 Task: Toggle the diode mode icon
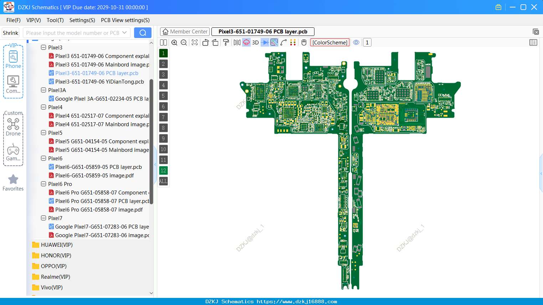coord(265,43)
